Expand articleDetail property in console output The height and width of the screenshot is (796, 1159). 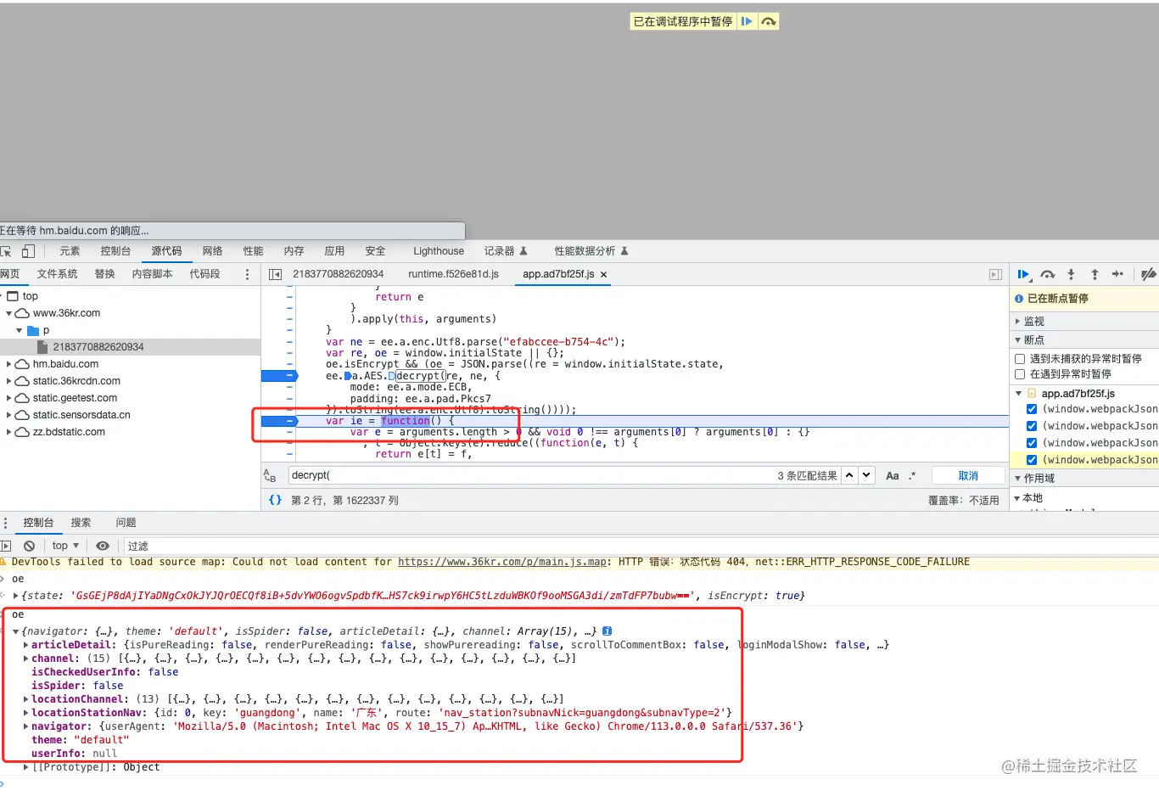[x=25, y=645]
